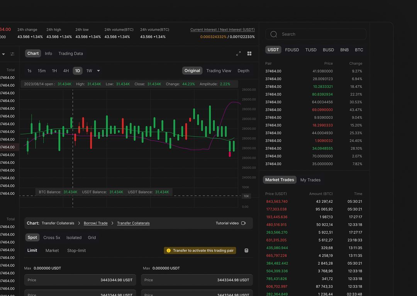Click the trade priced 843,563.740
This screenshot has width=417, height=296.
coord(314,202)
